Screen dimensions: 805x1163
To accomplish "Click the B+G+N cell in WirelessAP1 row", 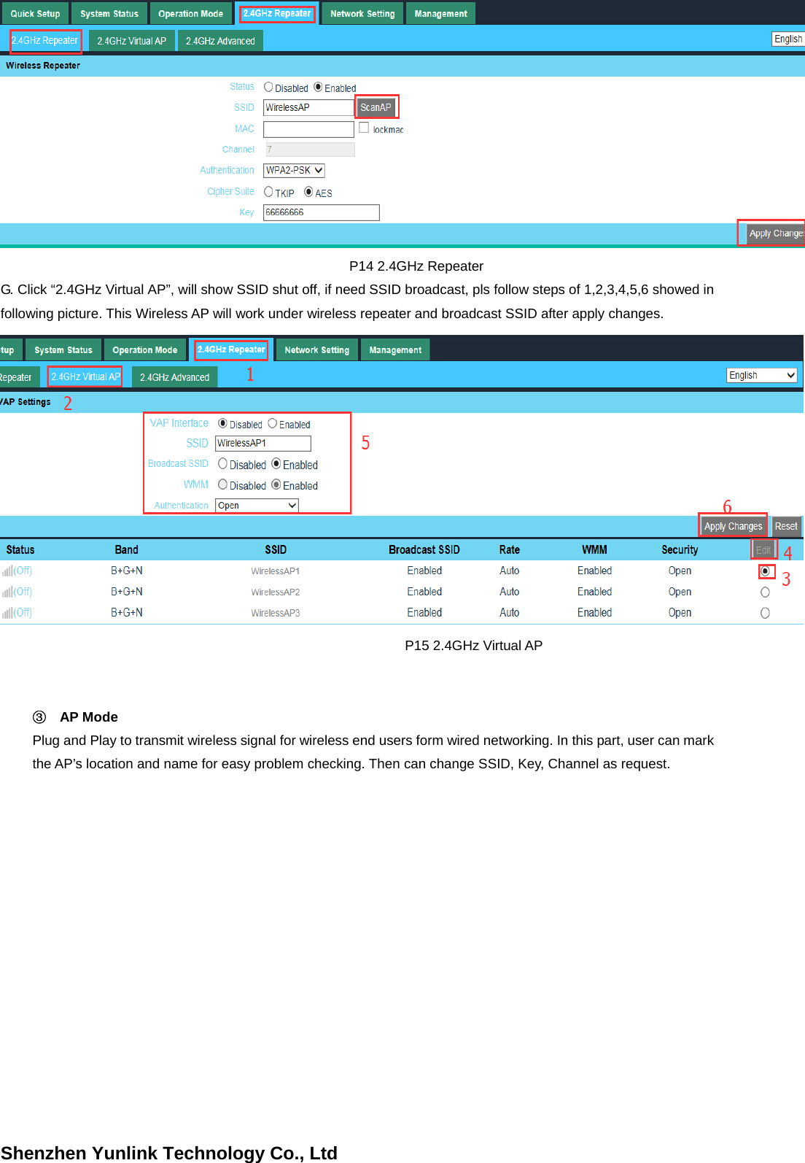I will tap(127, 571).
